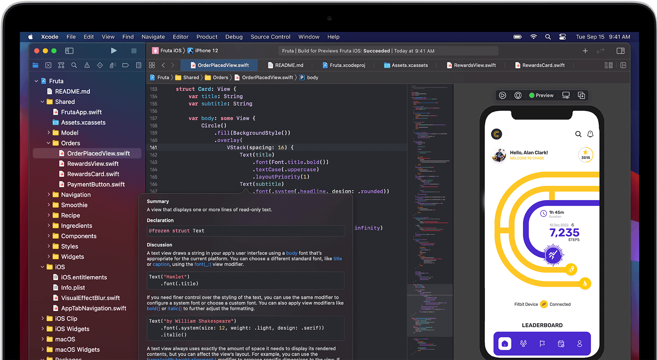The width and height of the screenshot is (657, 360).
Task: Tap the home tab in phone preview
Action: pyautogui.click(x=505, y=344)
